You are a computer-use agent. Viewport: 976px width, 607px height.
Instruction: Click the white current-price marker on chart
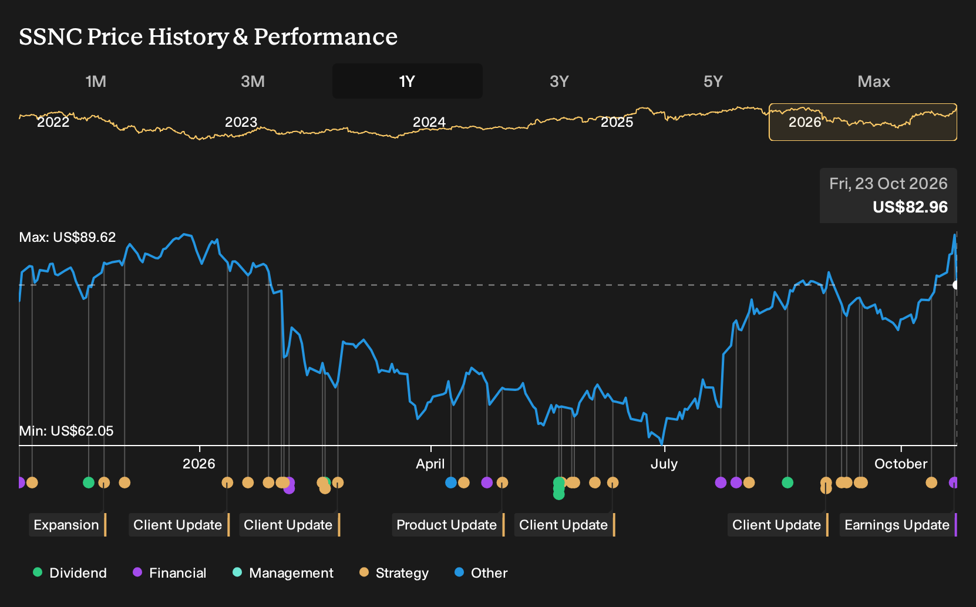click(x=956, y=285)
